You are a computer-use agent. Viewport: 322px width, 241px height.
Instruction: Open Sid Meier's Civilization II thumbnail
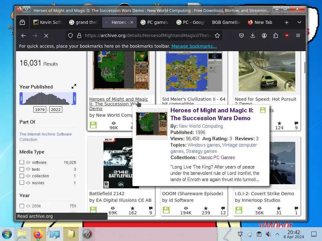point(194,71)
